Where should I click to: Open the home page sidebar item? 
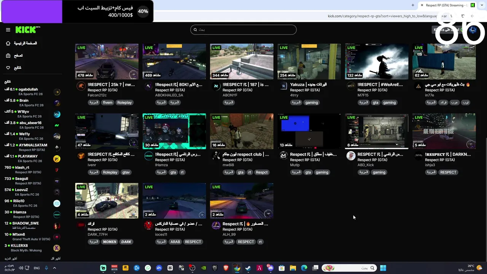pyautogui.click(x=22, y=43)
